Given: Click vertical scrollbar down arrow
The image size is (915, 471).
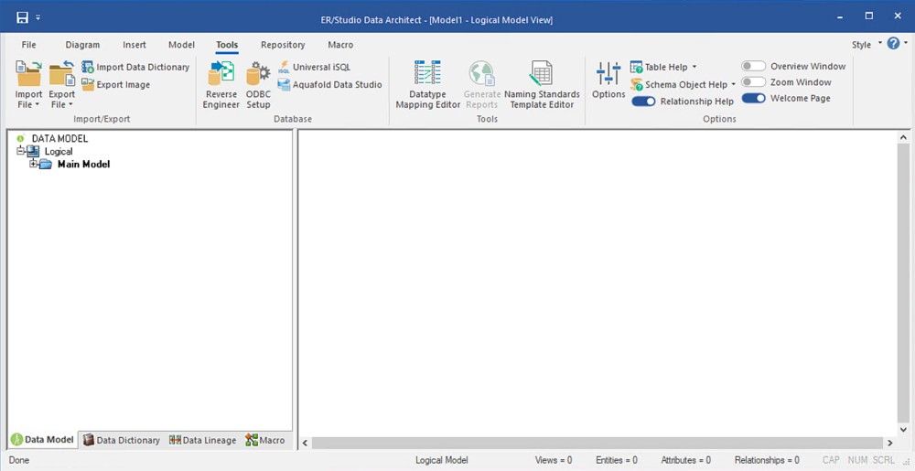Looking at the screenshot, I should pyautogui.click(x=903, y=430).
